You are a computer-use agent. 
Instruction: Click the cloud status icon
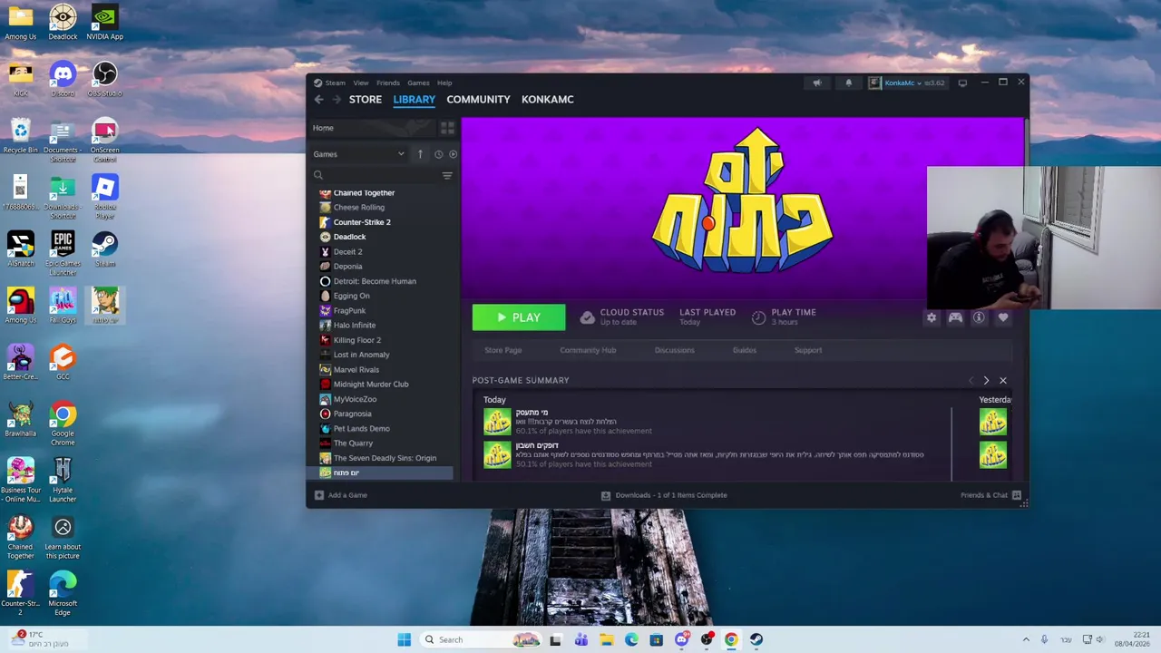tap(587, 317)
